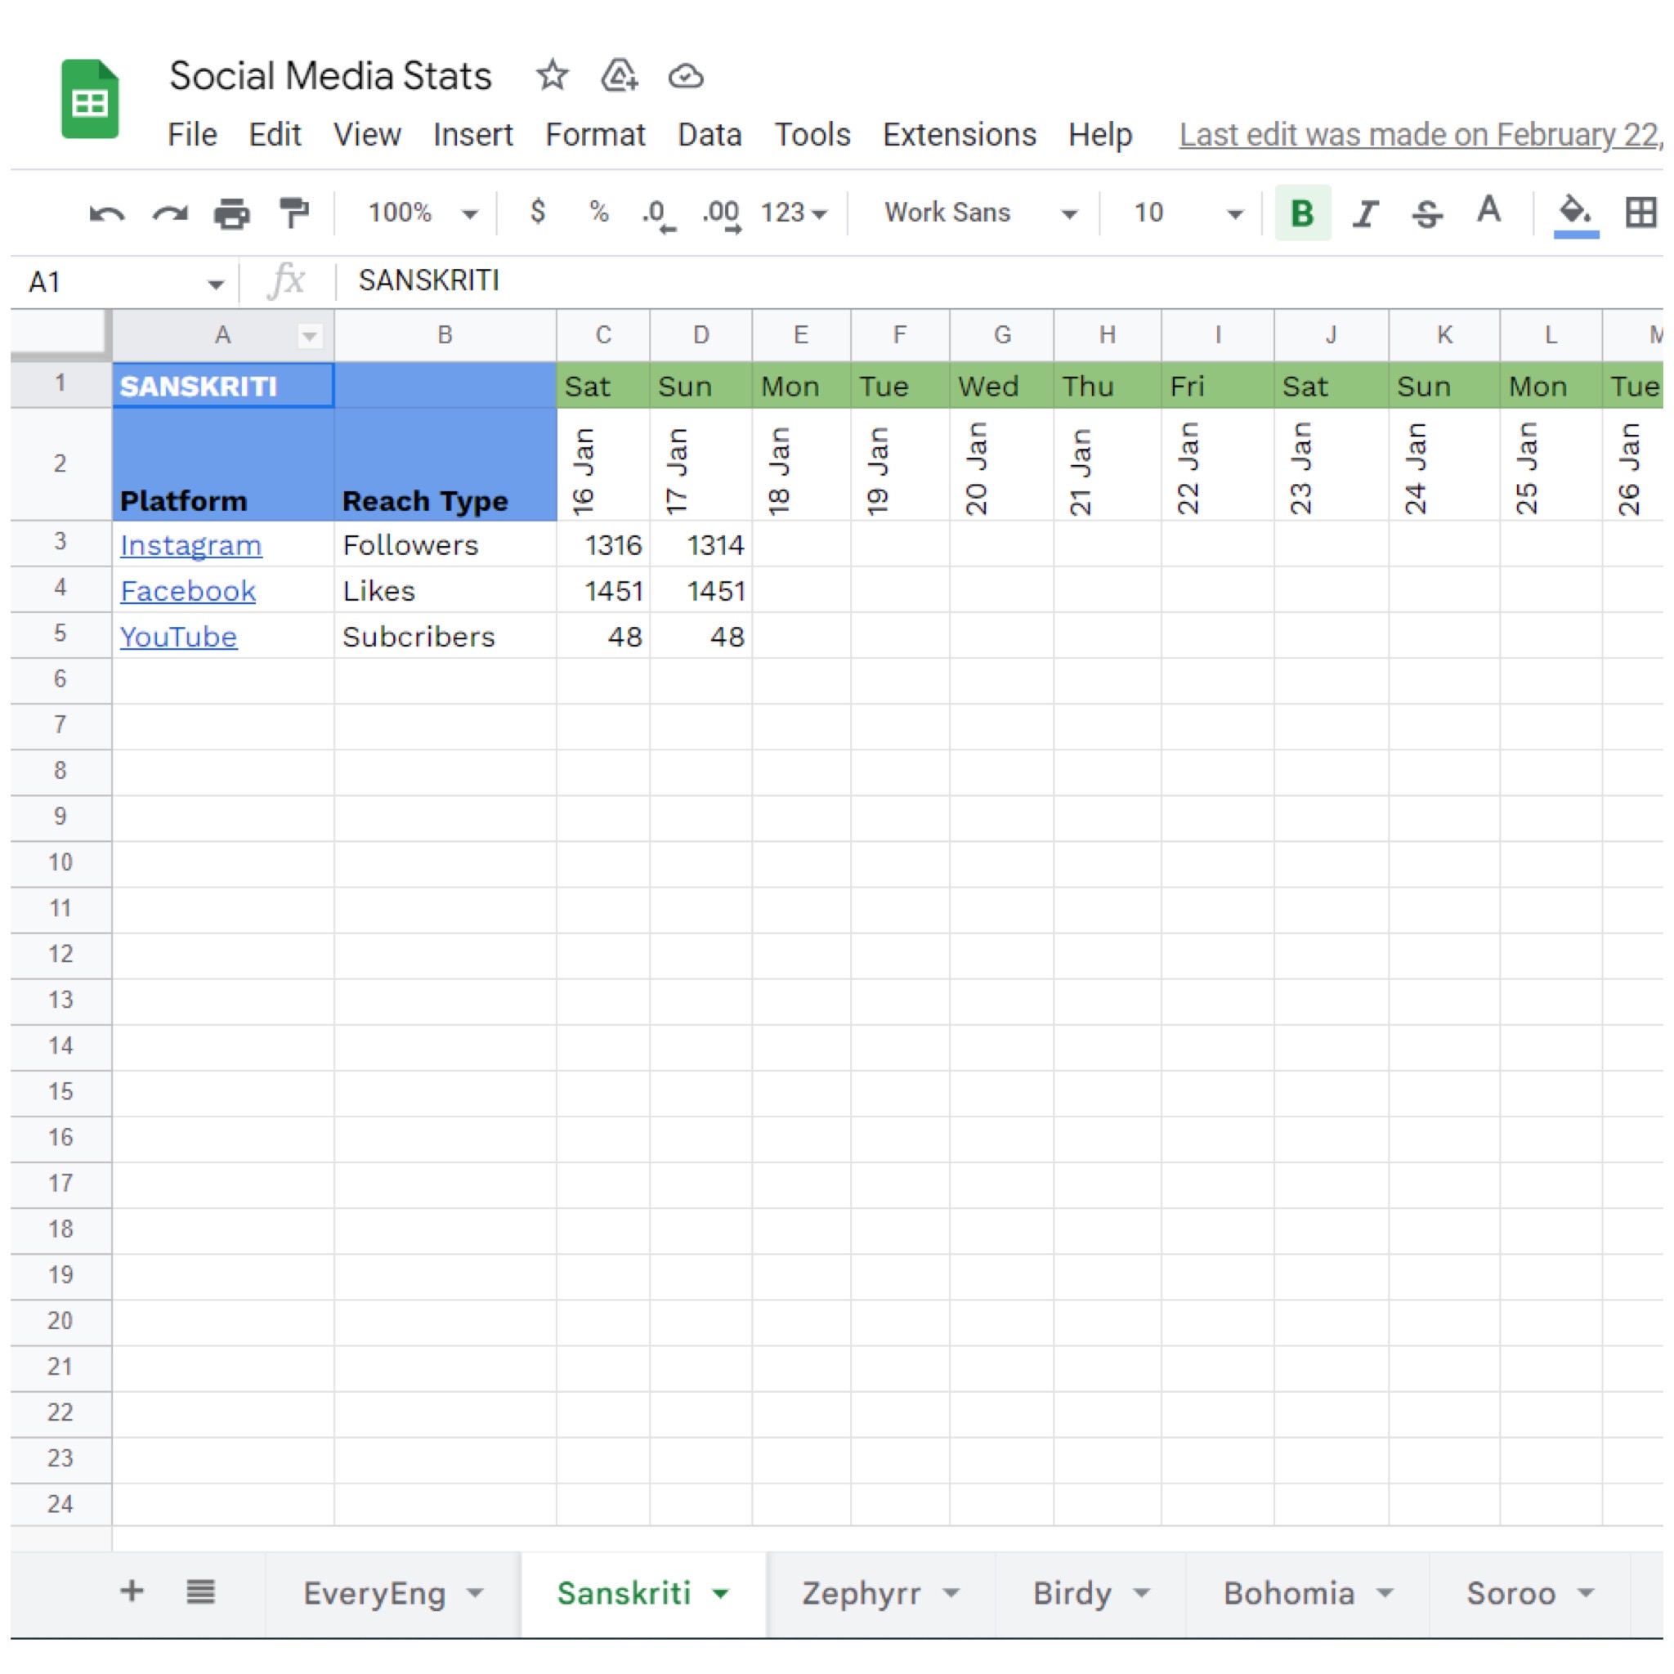Select the Paint format roller icon

coord(293,213)
